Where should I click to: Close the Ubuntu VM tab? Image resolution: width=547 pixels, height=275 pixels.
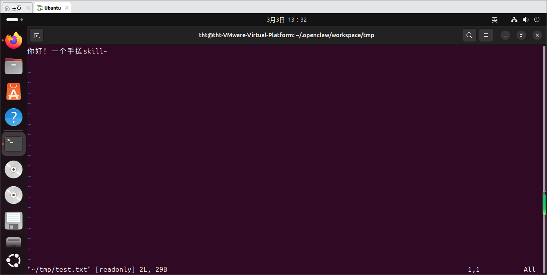point(66,8)
